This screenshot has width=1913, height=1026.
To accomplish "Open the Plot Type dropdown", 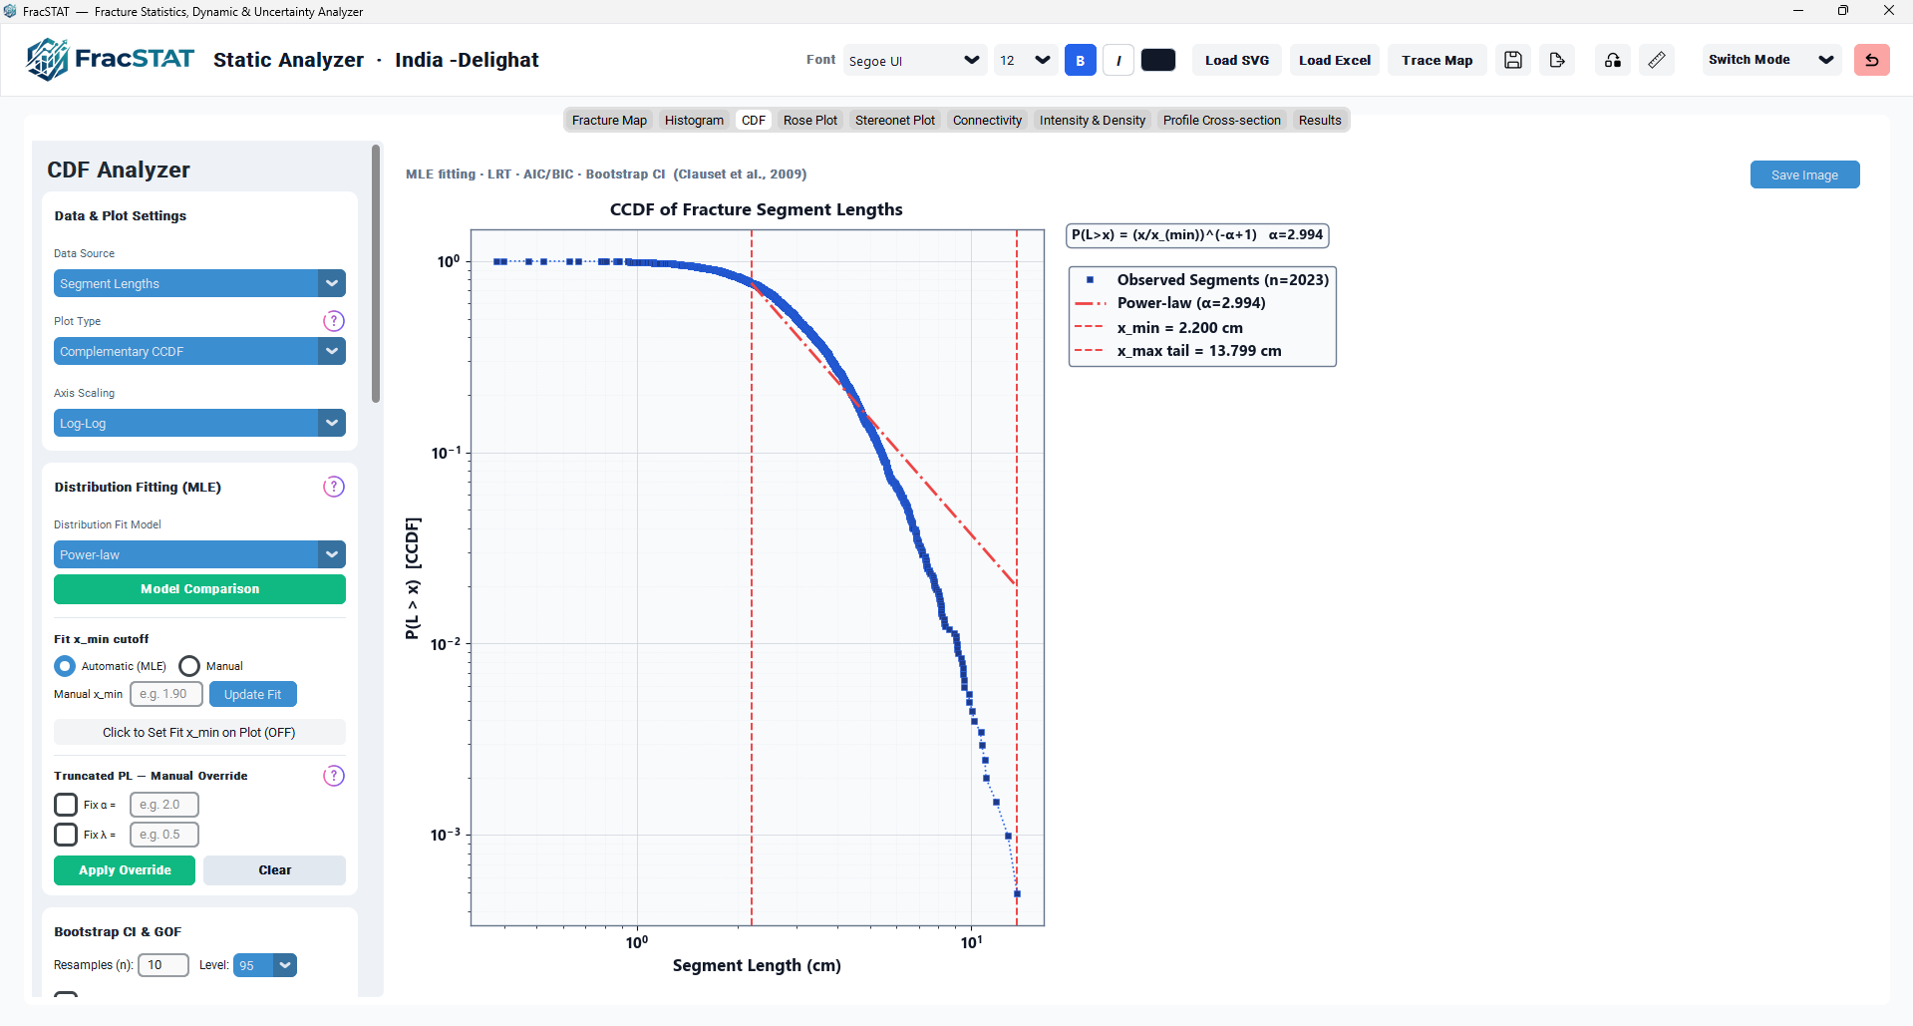I will (199, 351).
